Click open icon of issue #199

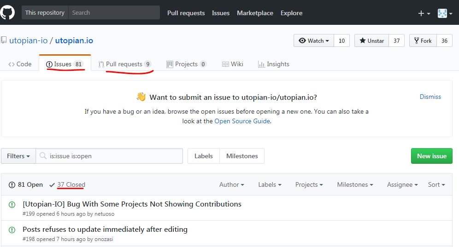[12, 205]
